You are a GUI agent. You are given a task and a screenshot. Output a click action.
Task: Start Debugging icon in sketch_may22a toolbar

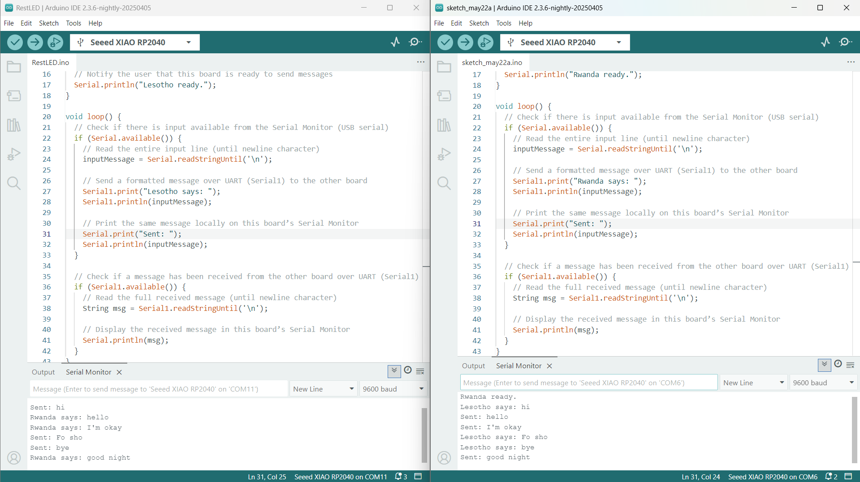[485, 42]
